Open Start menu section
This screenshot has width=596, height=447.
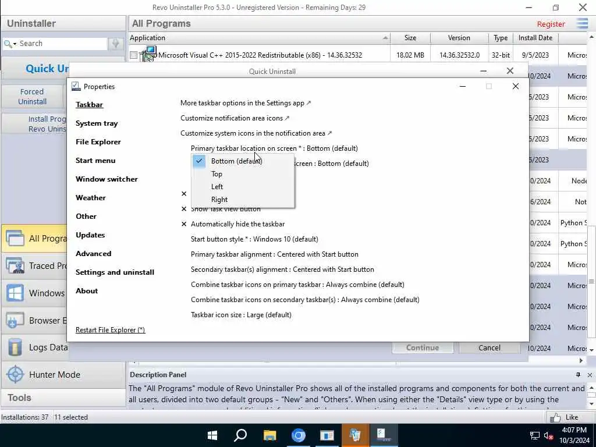[x=95, y=161]
